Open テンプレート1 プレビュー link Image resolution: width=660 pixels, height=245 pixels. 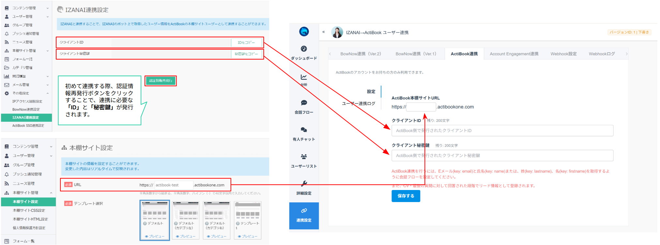[248, 236]
